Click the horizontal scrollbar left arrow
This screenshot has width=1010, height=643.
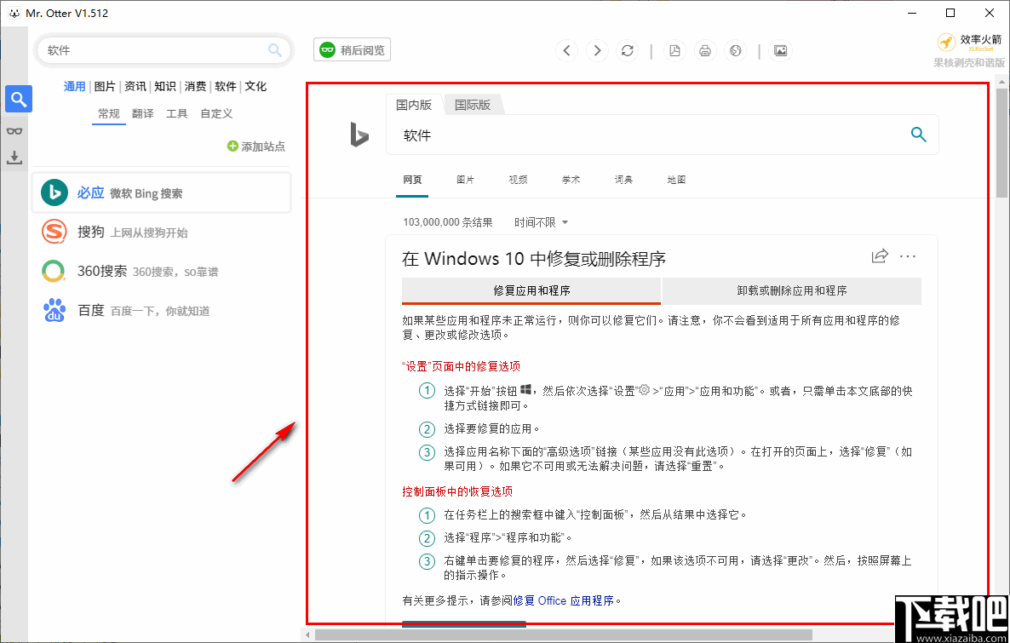point(308,635)
